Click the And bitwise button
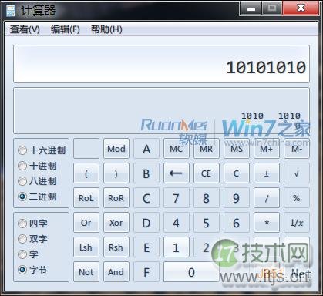 coord(116,272)
